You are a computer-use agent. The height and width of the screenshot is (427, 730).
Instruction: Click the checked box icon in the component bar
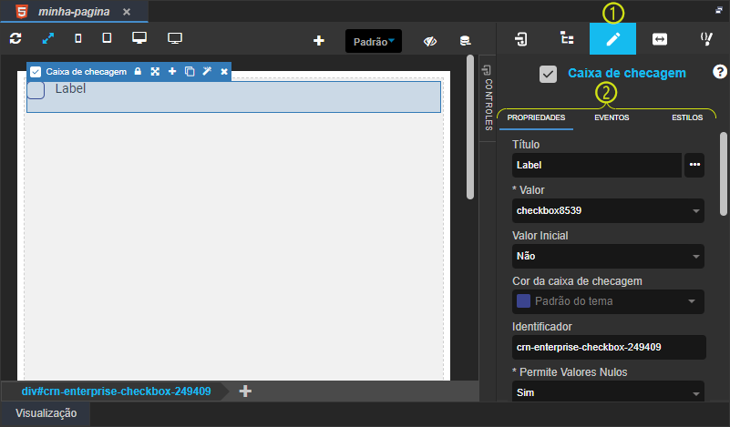pos(36,72)
